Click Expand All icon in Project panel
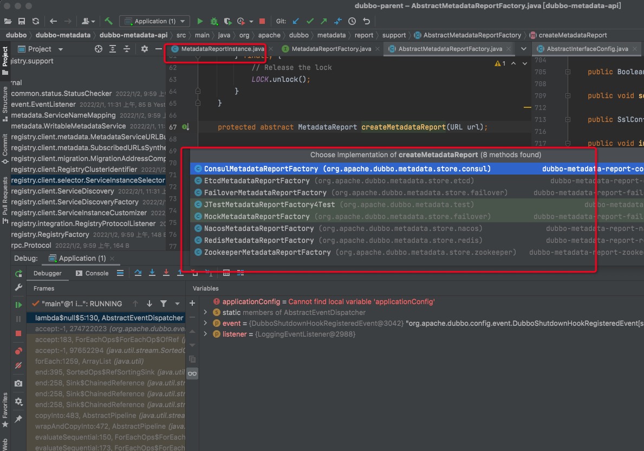The width and height of the screenshot is (644, 451). click(x=113, y=49)
